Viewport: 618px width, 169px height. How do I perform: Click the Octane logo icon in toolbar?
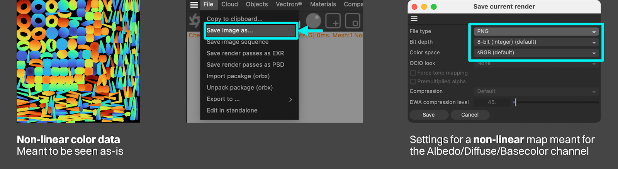[x=195, y=20]
